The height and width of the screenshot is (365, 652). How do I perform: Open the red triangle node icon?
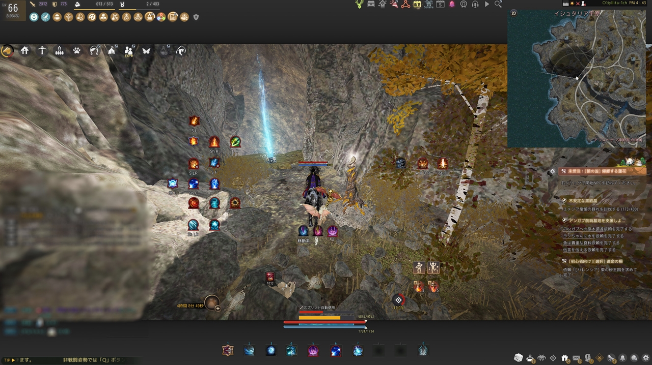tap(405, 4)
